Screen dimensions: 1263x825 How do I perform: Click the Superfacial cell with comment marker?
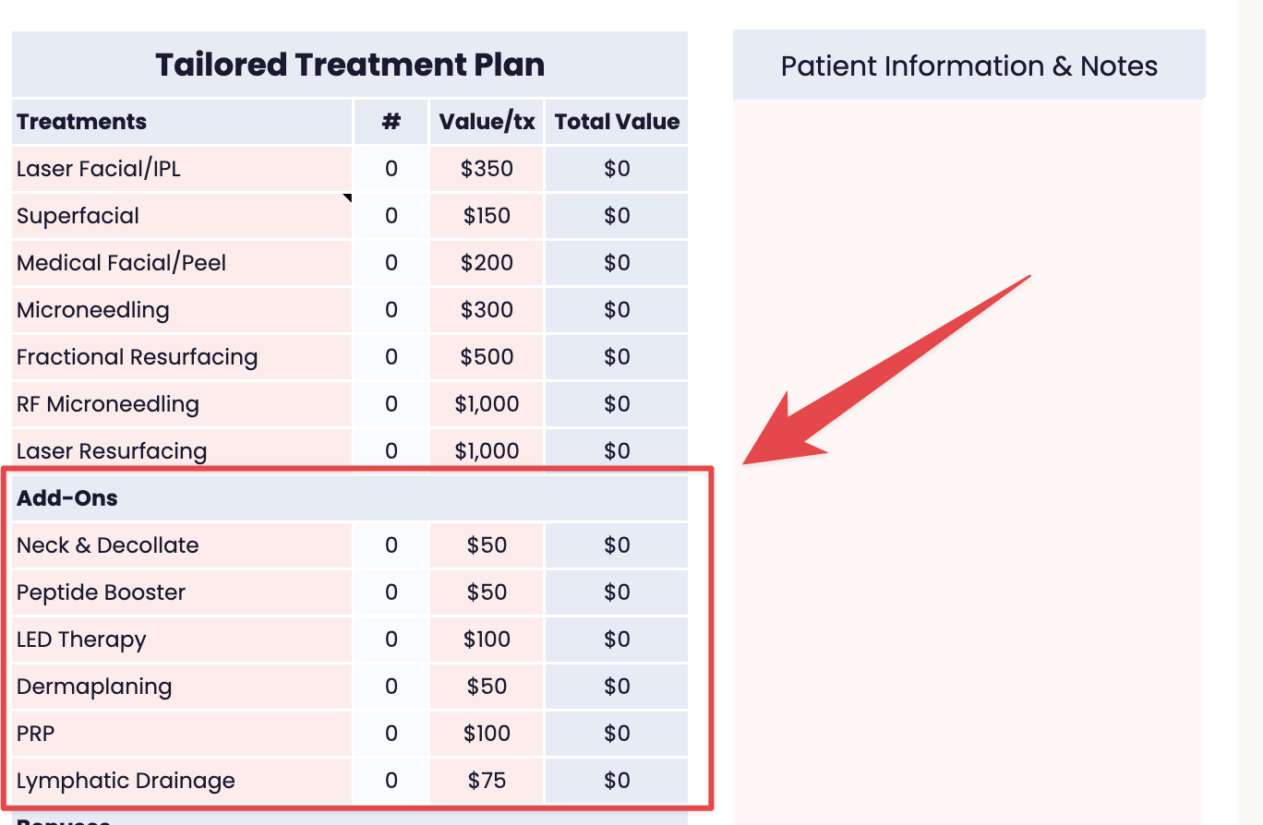pos(182,216)
